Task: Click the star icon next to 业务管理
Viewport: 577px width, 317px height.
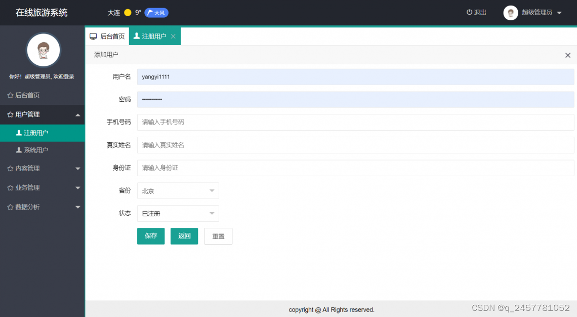Action: pos(10,188)
